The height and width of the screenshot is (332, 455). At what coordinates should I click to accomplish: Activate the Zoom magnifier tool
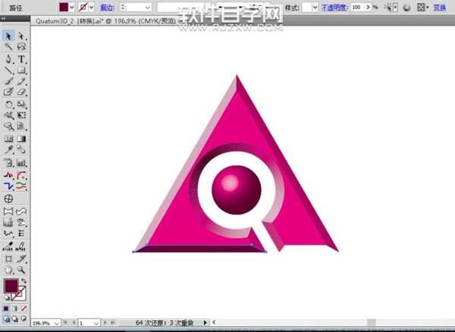click(21, 270)
